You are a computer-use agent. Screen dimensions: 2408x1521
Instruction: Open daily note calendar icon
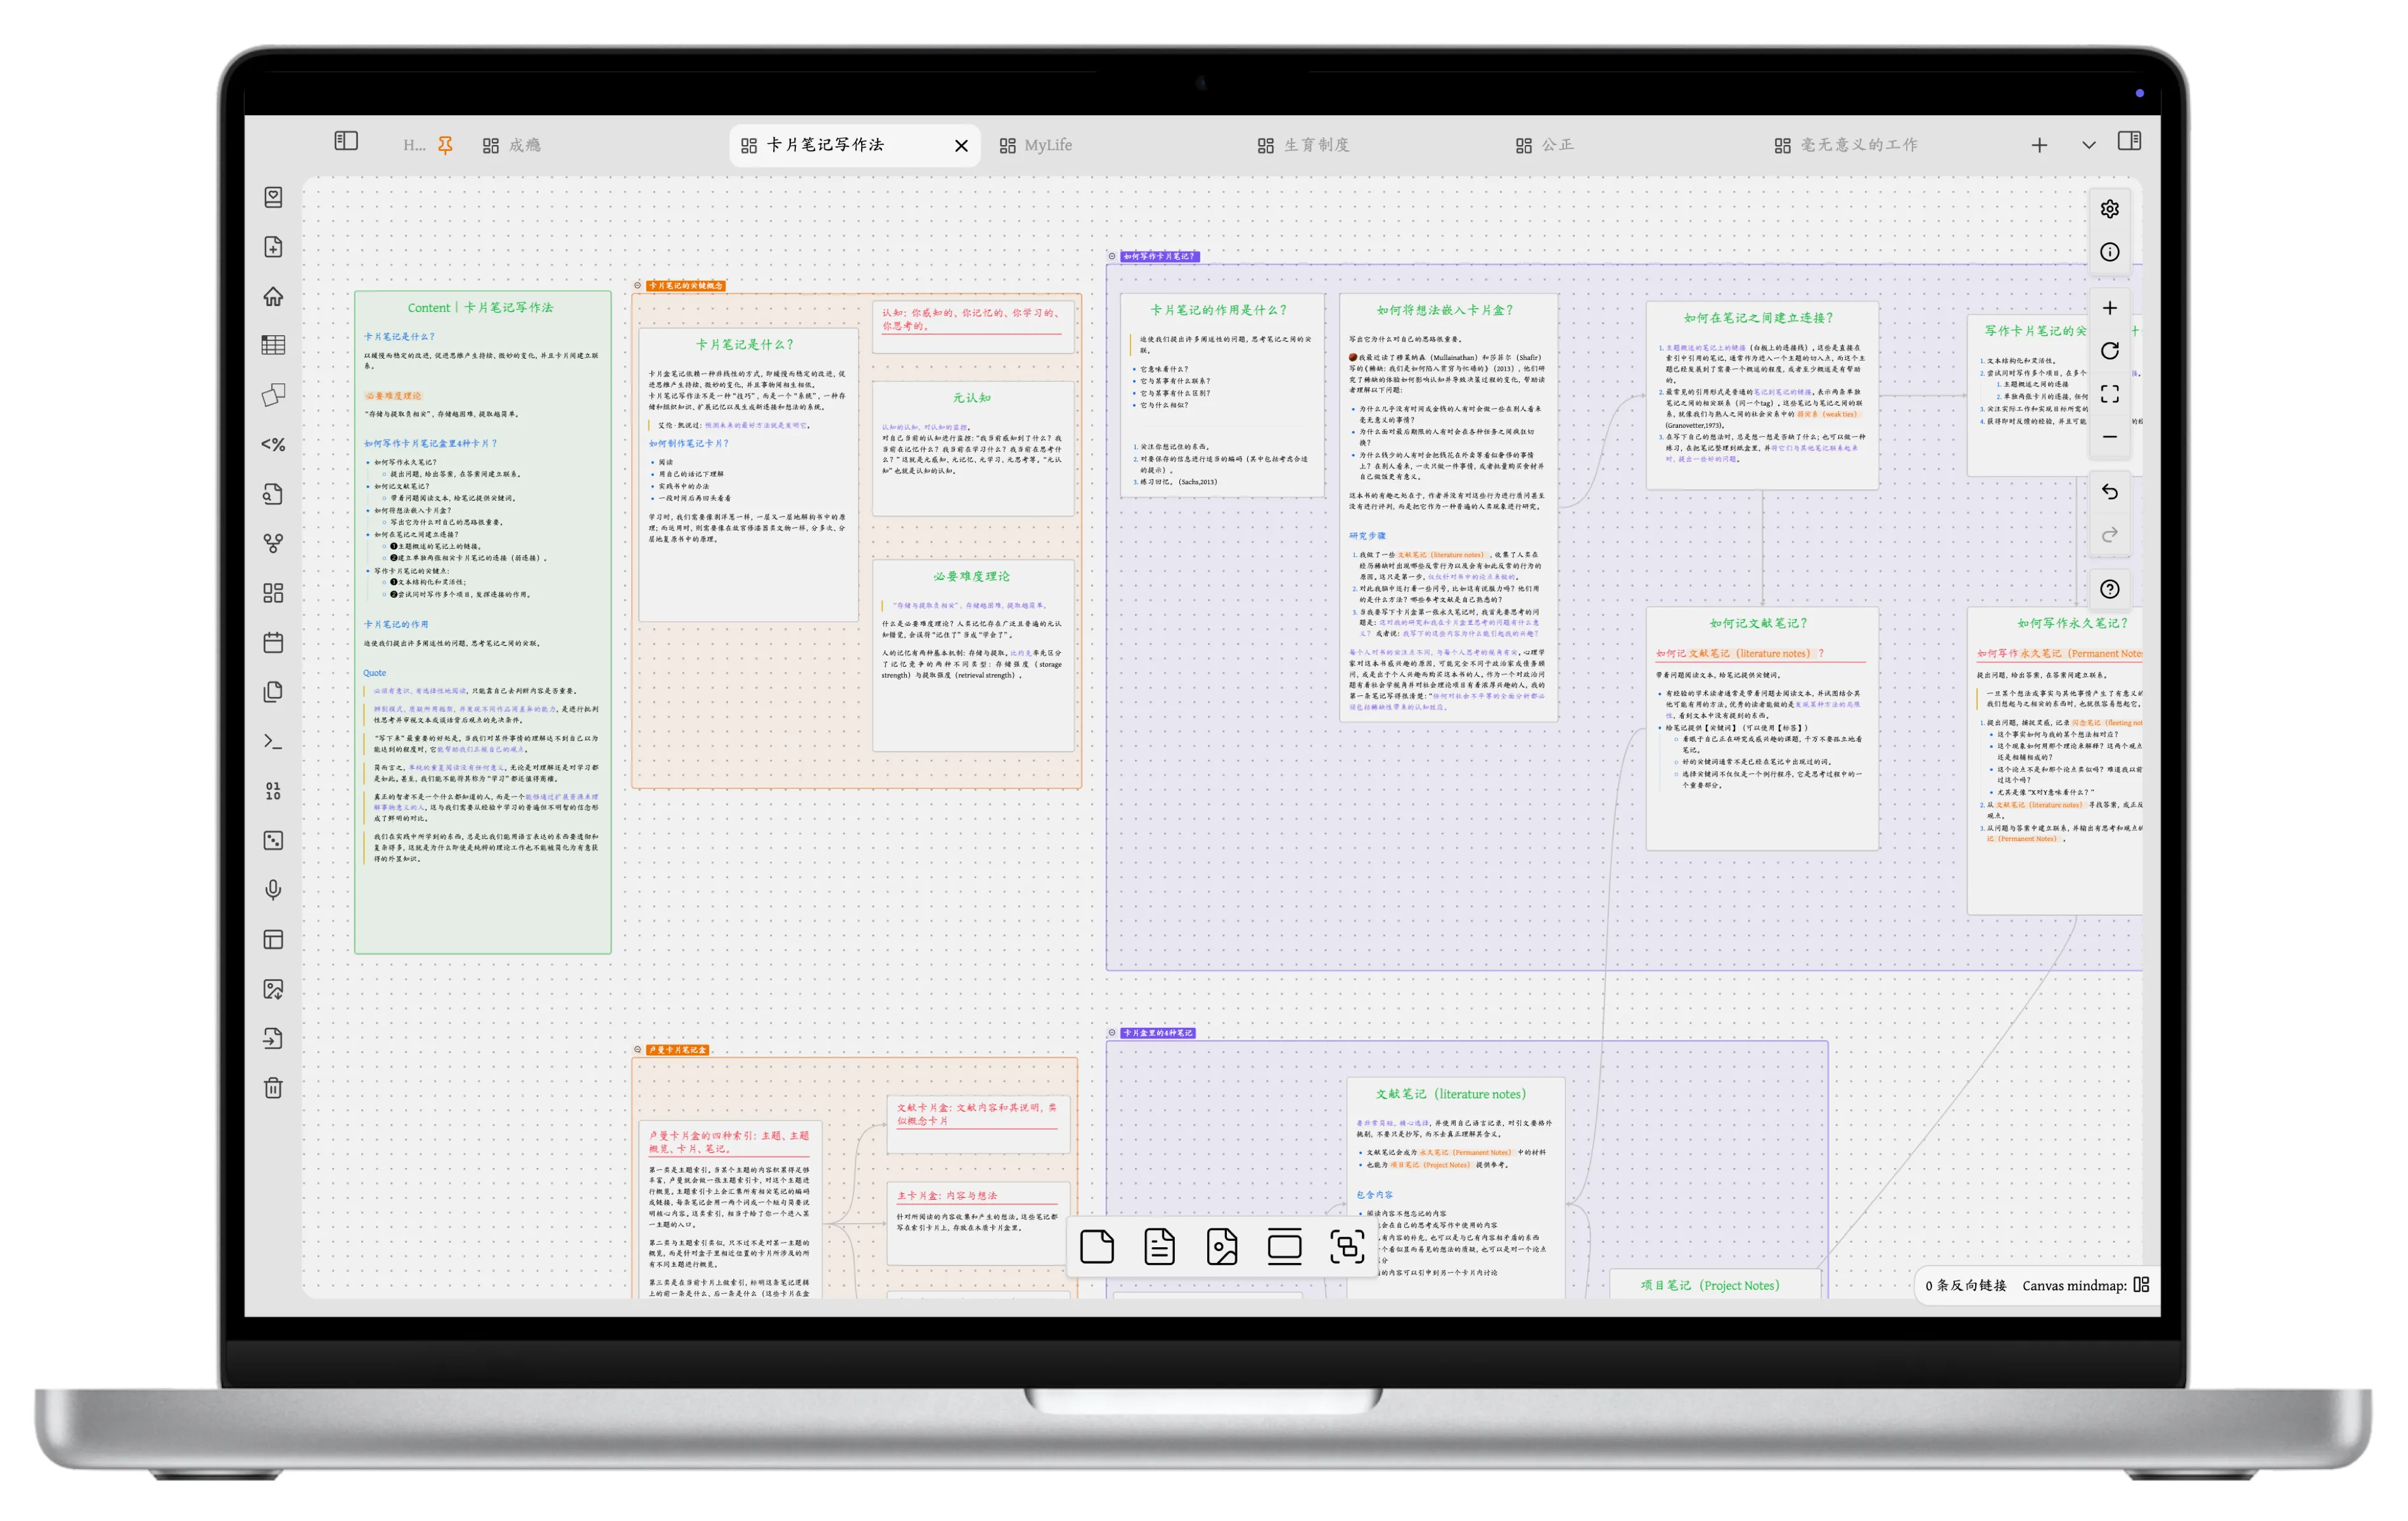[273, 643]
